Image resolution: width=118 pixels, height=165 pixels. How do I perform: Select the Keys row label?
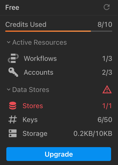tap(30, 120)
